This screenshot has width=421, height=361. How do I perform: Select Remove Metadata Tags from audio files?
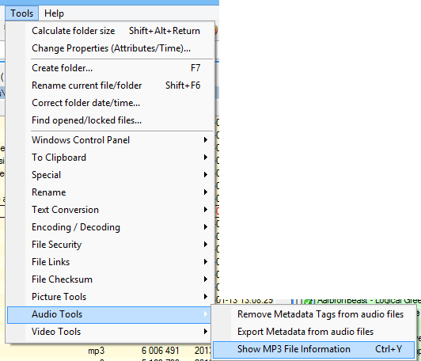(314, 314)
